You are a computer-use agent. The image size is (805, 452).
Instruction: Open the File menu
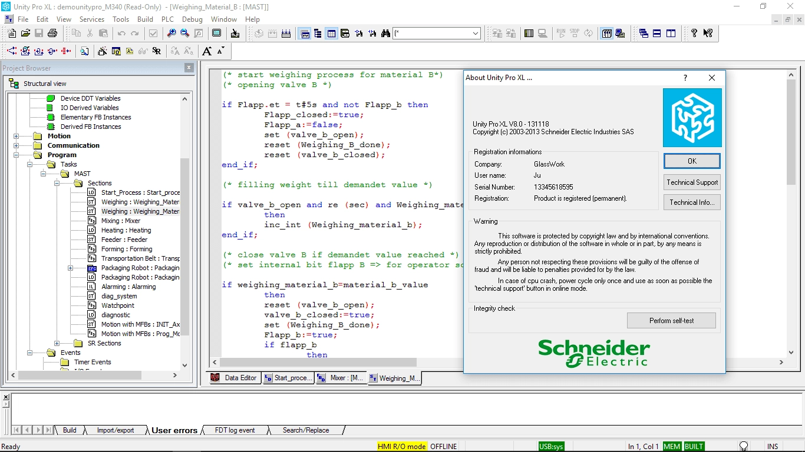click(23, 19)
